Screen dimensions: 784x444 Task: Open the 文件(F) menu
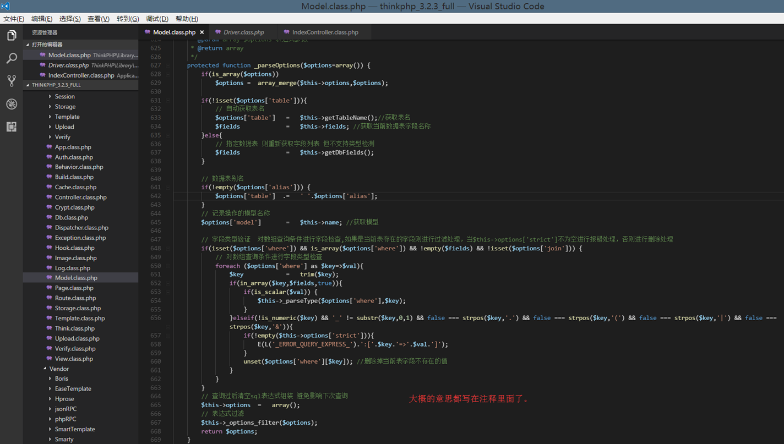tap(14, 19)
